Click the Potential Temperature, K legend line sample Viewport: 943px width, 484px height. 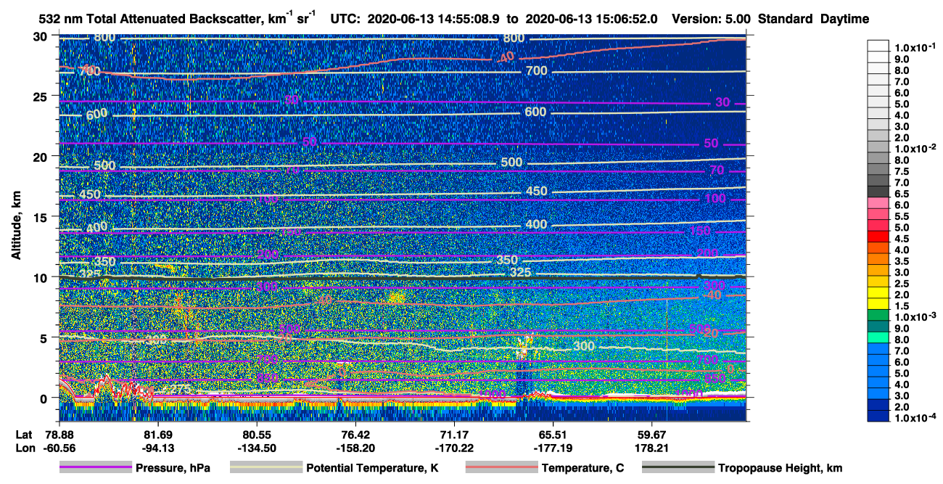click(x=266, y=468)
